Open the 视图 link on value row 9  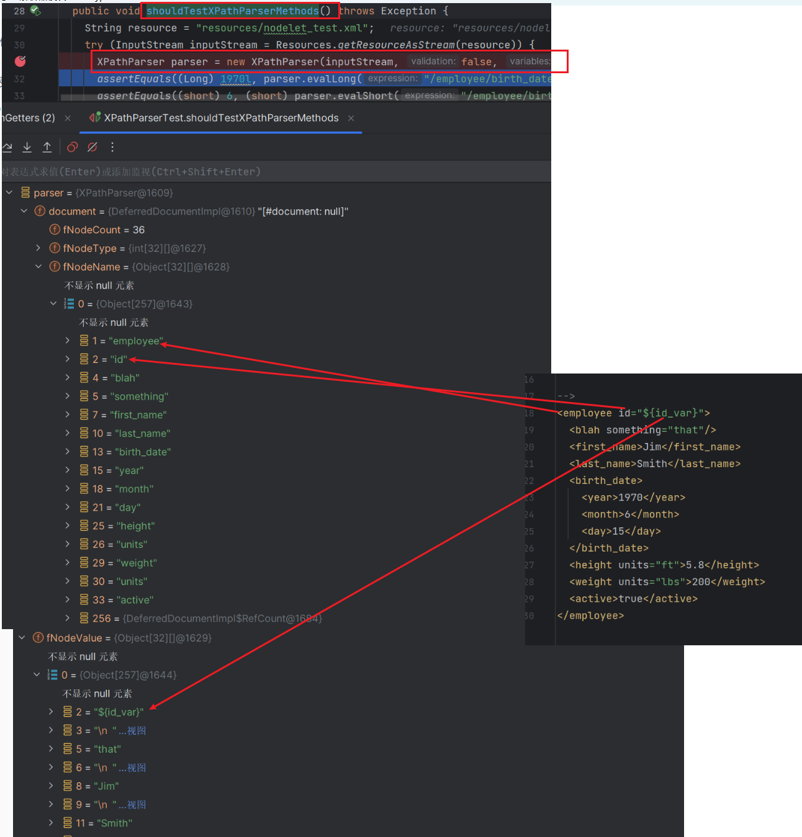tap(137, 805)
